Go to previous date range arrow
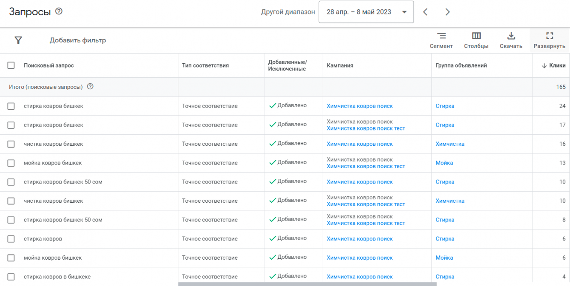 (425, 12)
